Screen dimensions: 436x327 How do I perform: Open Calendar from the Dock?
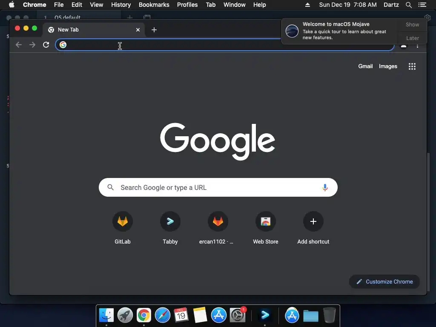click(181, 316)
